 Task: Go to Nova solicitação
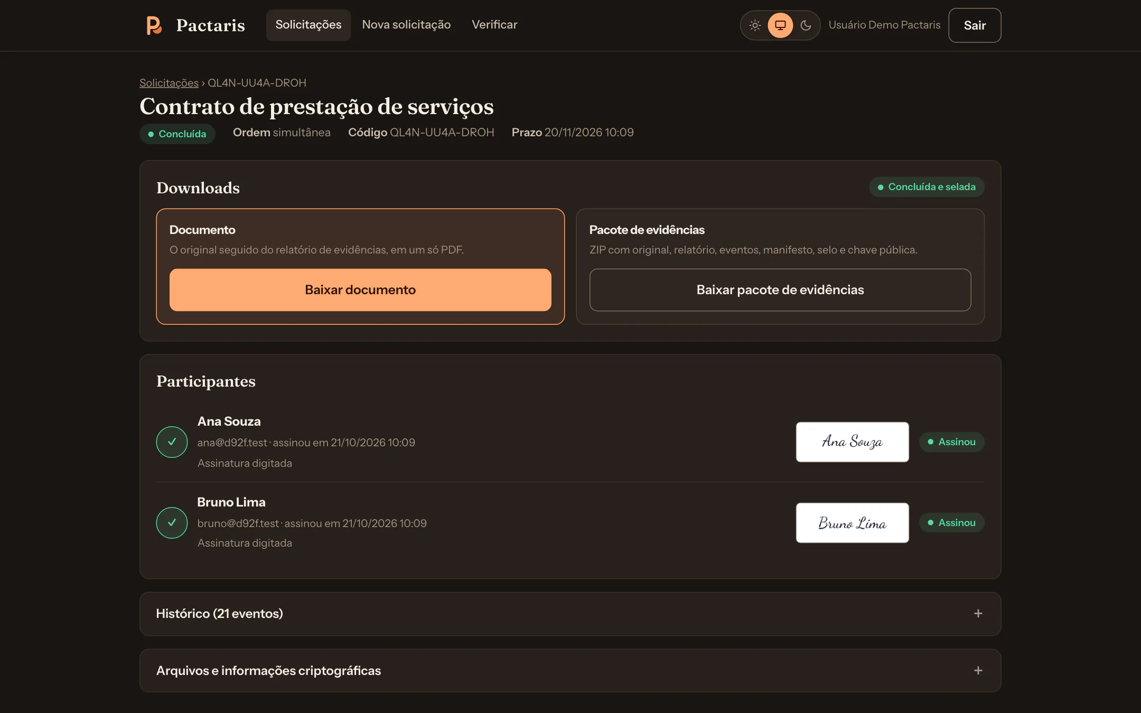[x=406, y=25]
